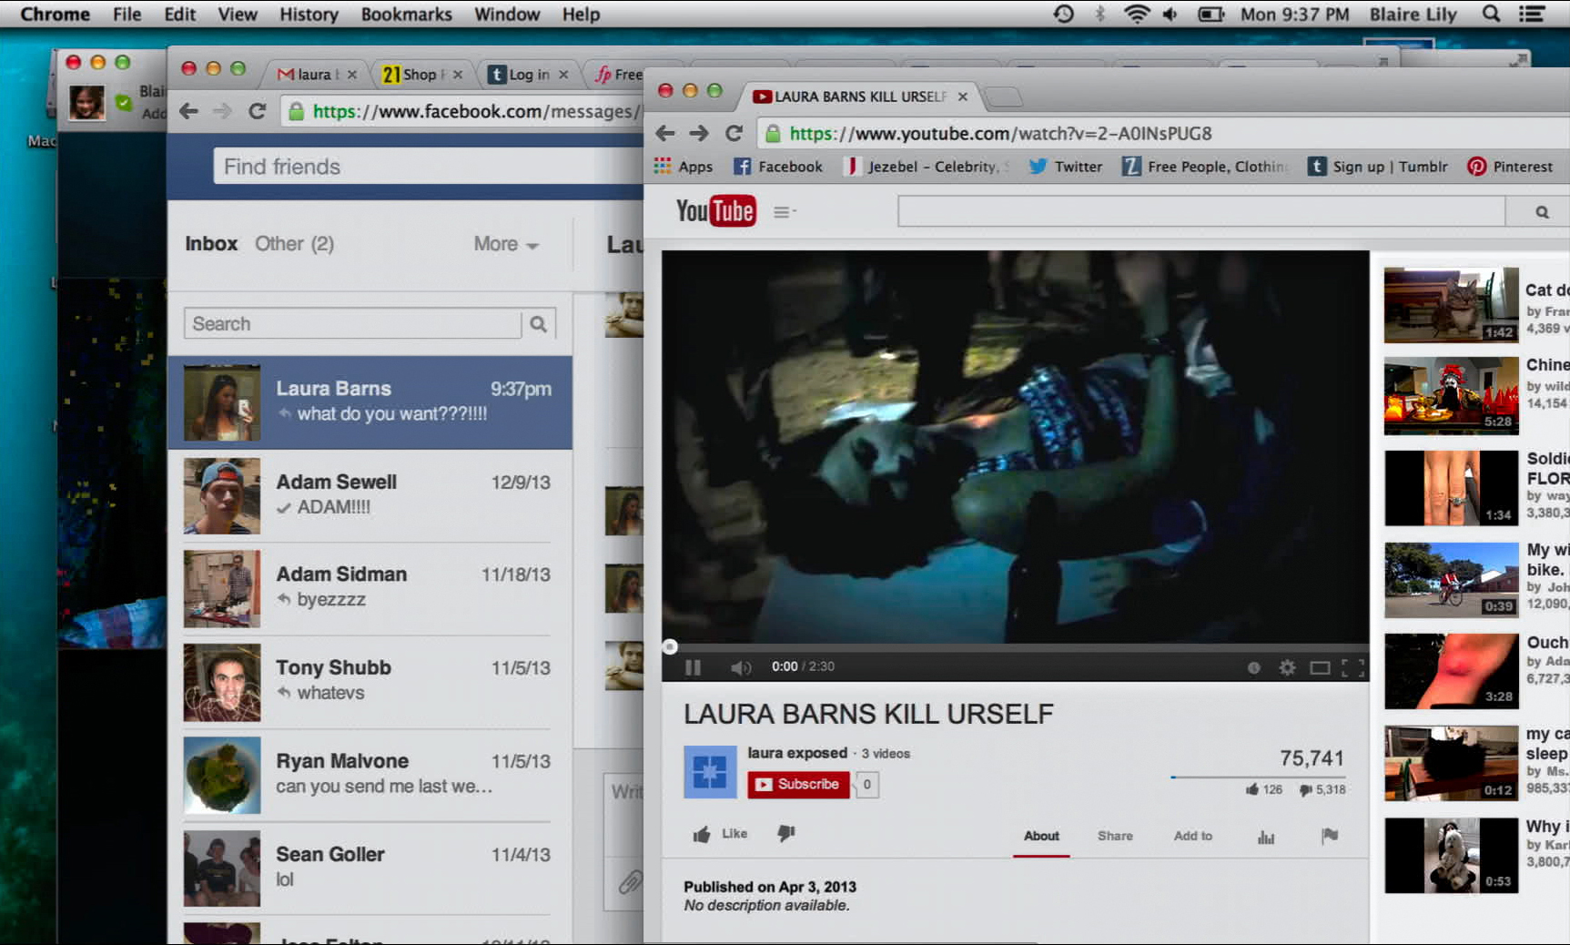Open the Apps bookmarks shortcut
Screen dimensions: 1570x945
[683, 167]
